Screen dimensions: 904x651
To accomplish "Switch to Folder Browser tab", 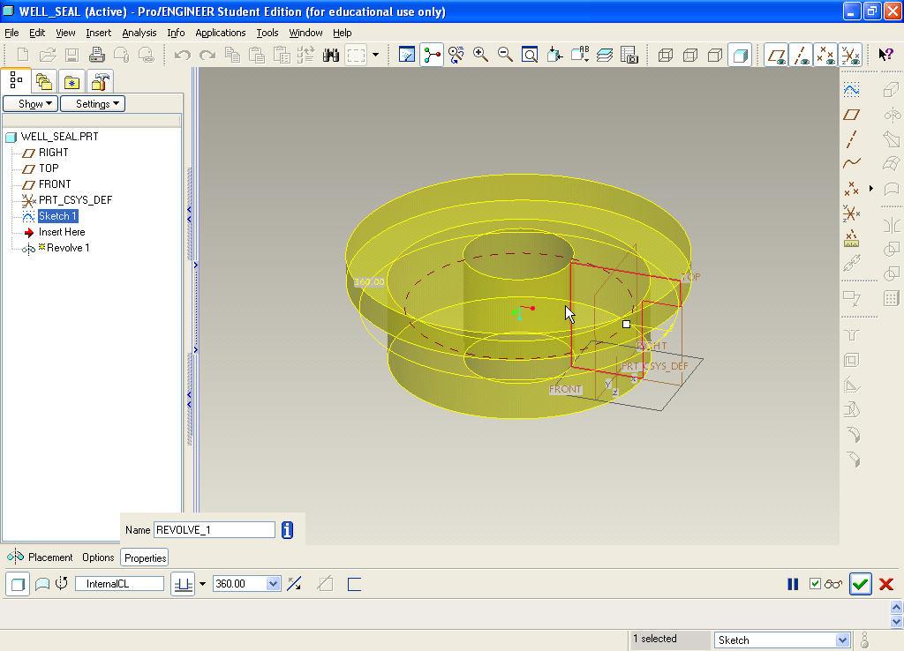I will pyautogui.click(x=44, y=82).
